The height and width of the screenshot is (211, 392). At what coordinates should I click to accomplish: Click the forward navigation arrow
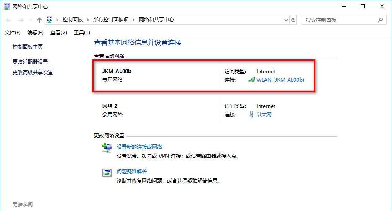coord(20,20)
